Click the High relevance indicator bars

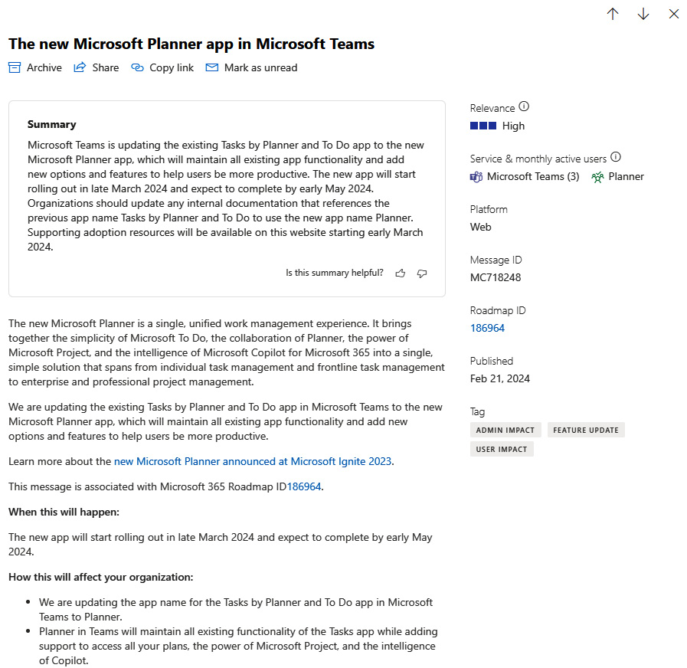pyautogui.click(x=483, y=126)
